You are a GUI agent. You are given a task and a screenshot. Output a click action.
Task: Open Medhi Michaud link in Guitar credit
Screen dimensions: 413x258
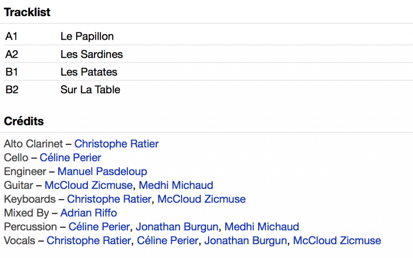click(176, 185)
